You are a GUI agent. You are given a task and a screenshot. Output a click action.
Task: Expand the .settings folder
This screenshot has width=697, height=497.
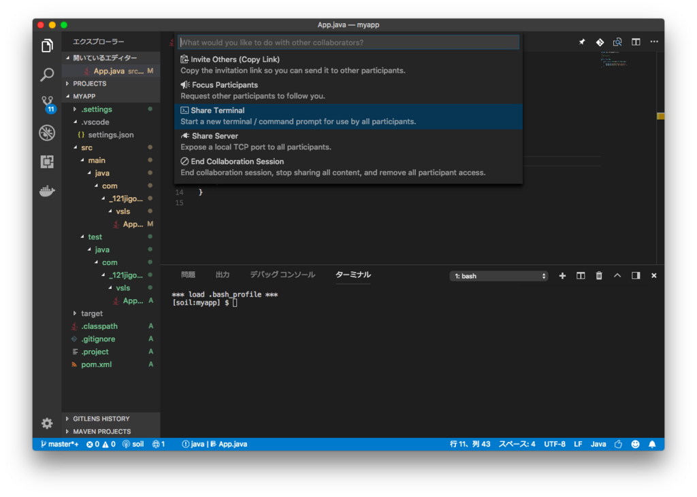click(x=111, y=109)
